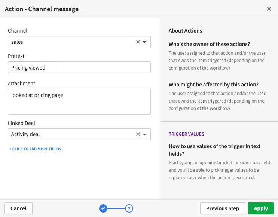Click the Channel field label

tap(18, 31)
